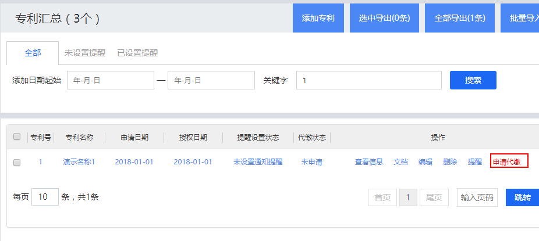
Task: Click the 输入页码 page number field
Action: tap(477, 197)
